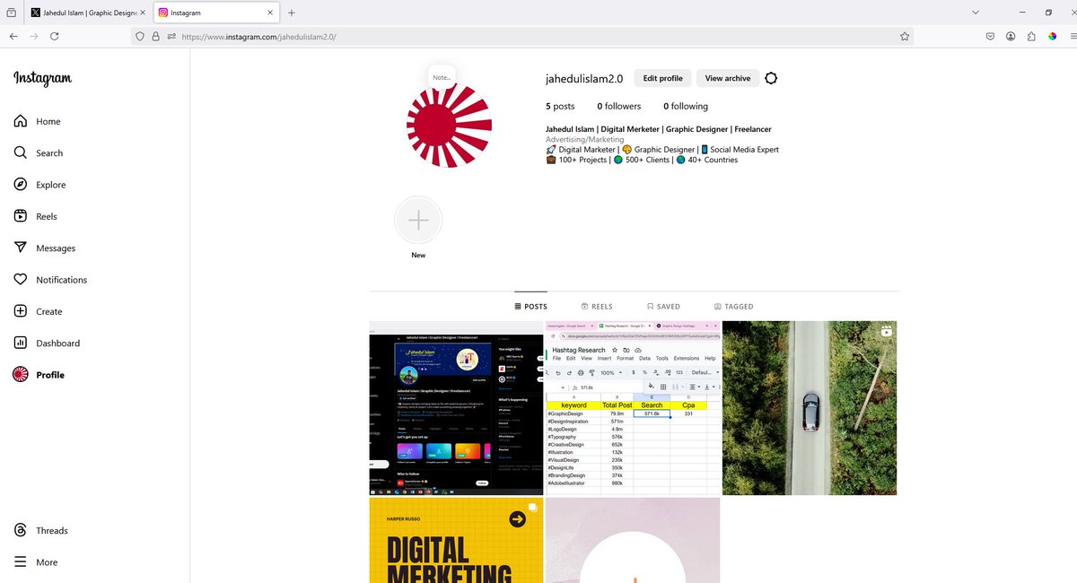The width and height of the screenshot is (1077, 583).
Task: Click the 5 posts count
Action: click(x=560, y=106)
